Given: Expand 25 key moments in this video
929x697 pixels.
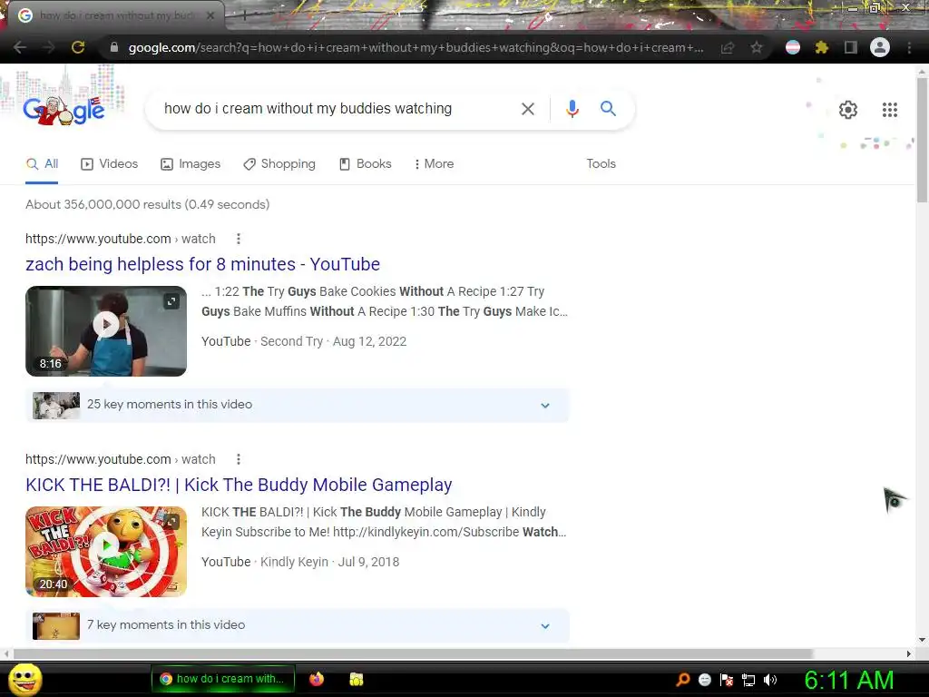Looking at the screenshot, I should [298, 406].
